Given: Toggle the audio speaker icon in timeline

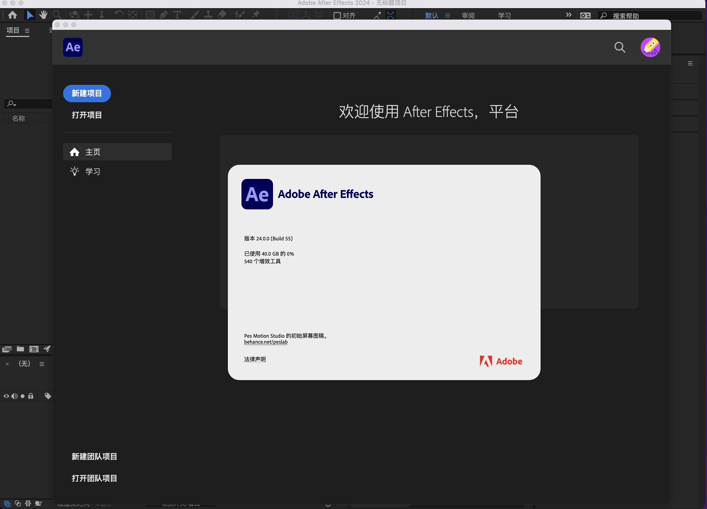Looking at the screenshot, I should click(x=14, y=396).
